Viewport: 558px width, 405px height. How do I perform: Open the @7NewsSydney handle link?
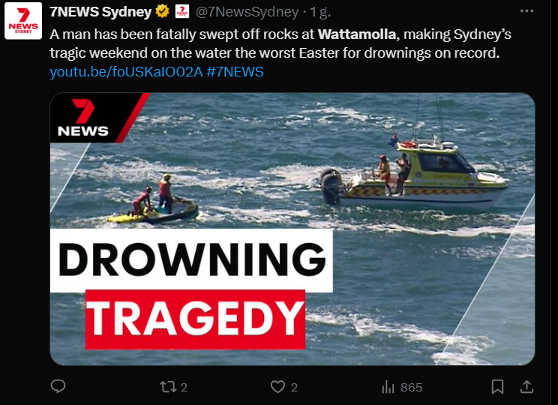coord(247,12)
